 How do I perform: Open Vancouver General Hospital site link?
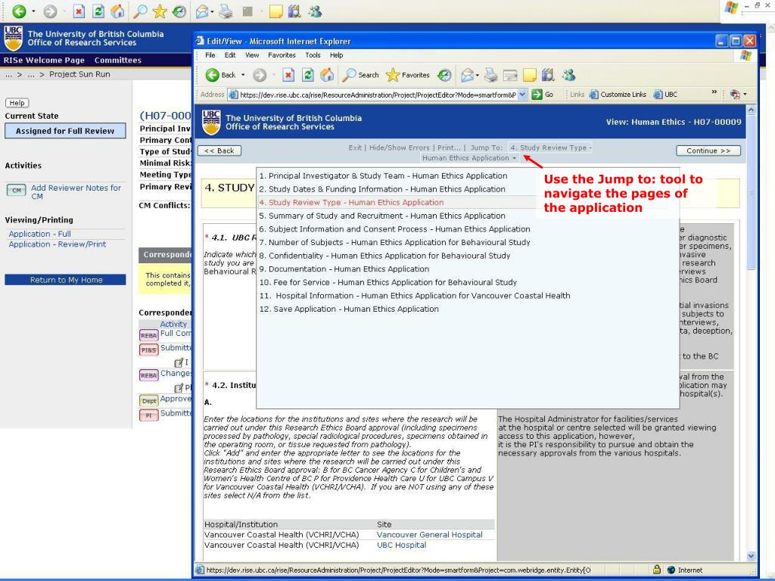tap(430, 535)
